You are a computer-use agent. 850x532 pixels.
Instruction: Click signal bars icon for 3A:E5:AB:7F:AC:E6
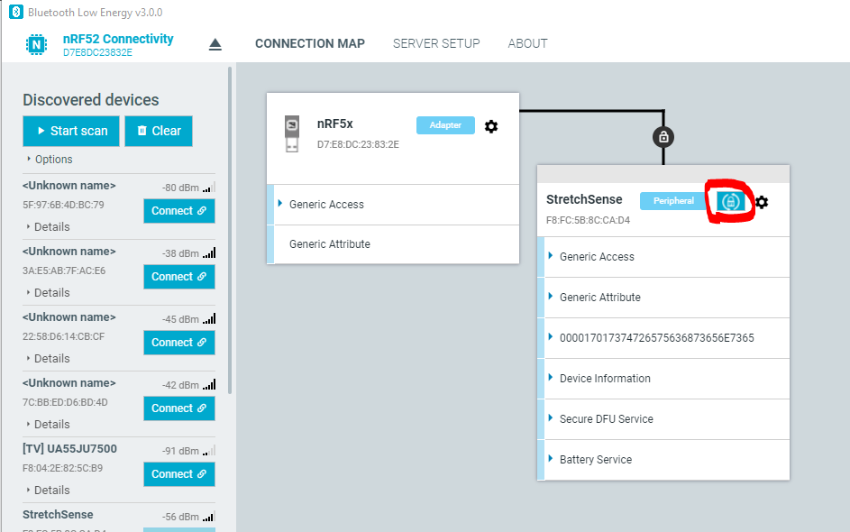(209, 253)
